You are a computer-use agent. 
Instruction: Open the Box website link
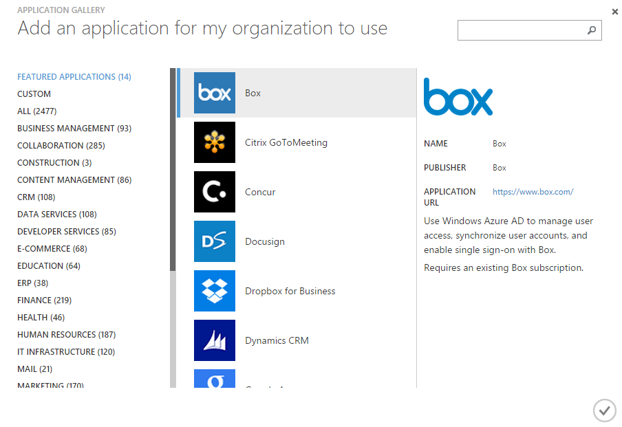[x=533, y=192]
